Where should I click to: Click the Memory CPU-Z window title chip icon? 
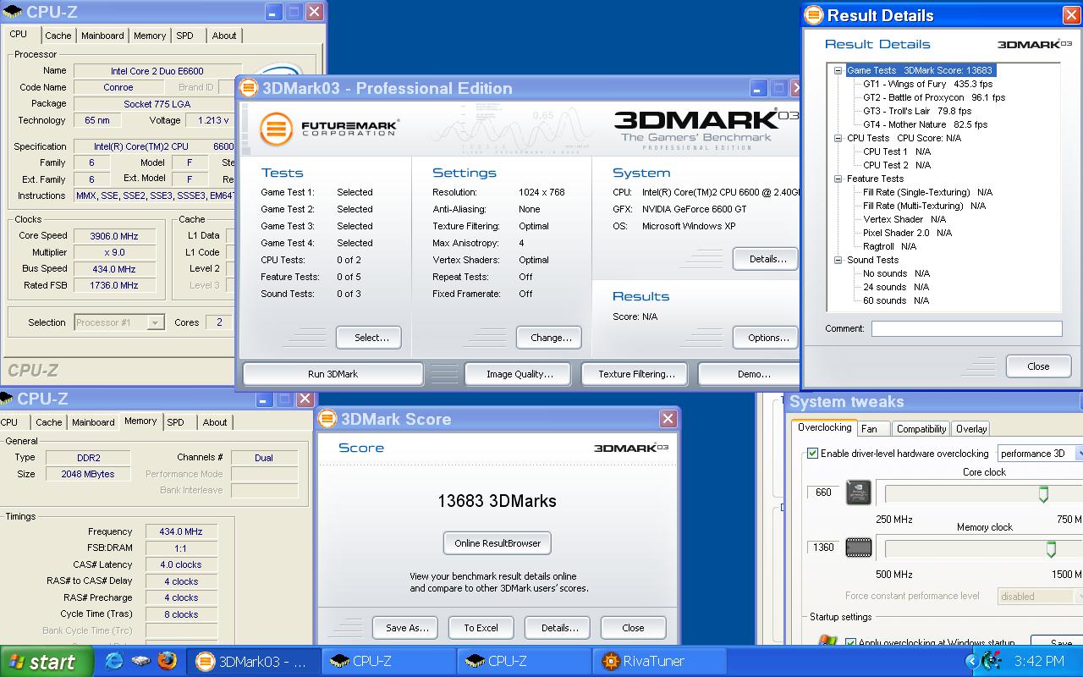point(7,398)
